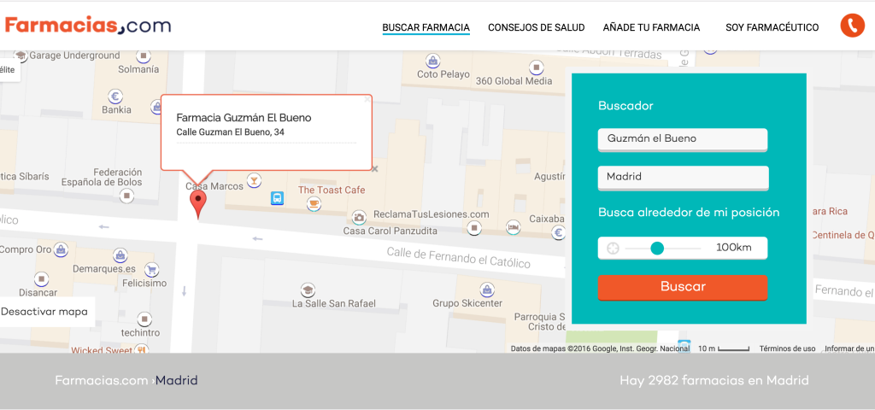Screen dimensions: 875x410
Task: Click 'Hay 2982 farmacias en Madrid' text
Action: pos(714,381)
